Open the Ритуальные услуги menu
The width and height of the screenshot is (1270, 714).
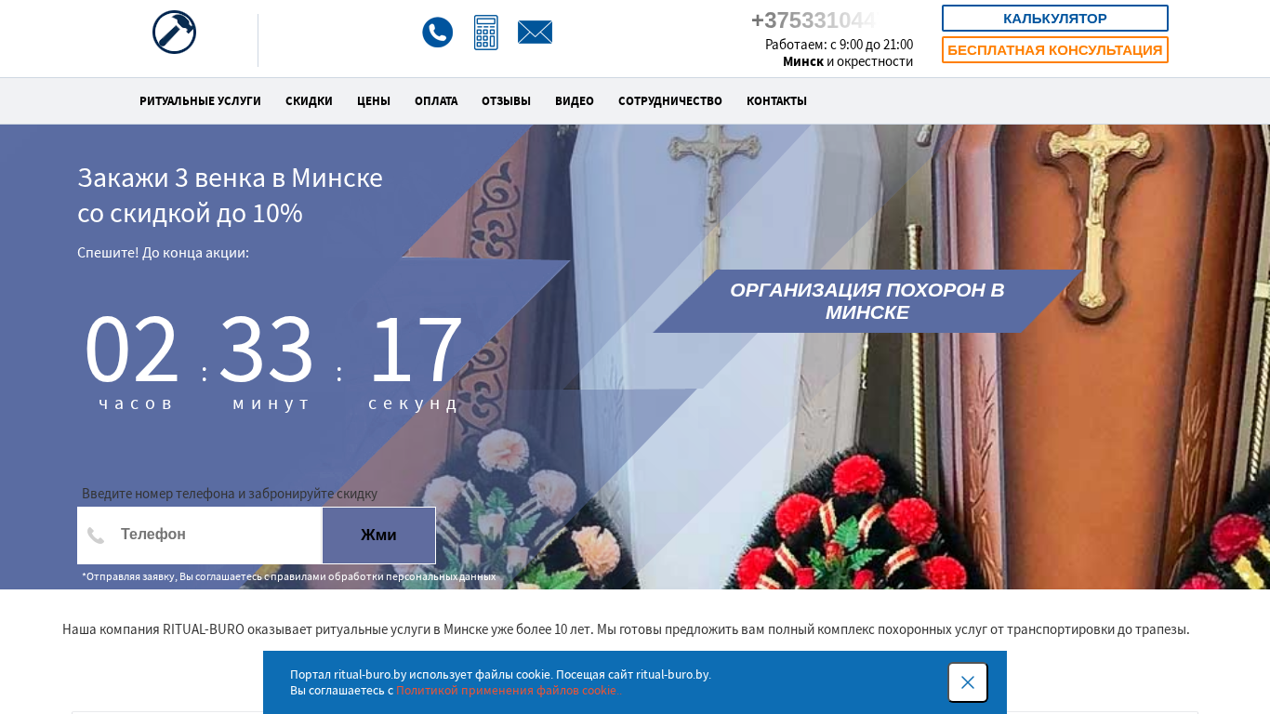(x=200, y=101)
